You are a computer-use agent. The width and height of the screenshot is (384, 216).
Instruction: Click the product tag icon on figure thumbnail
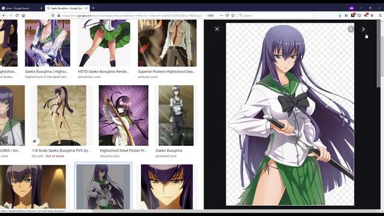tap(35, 142)
